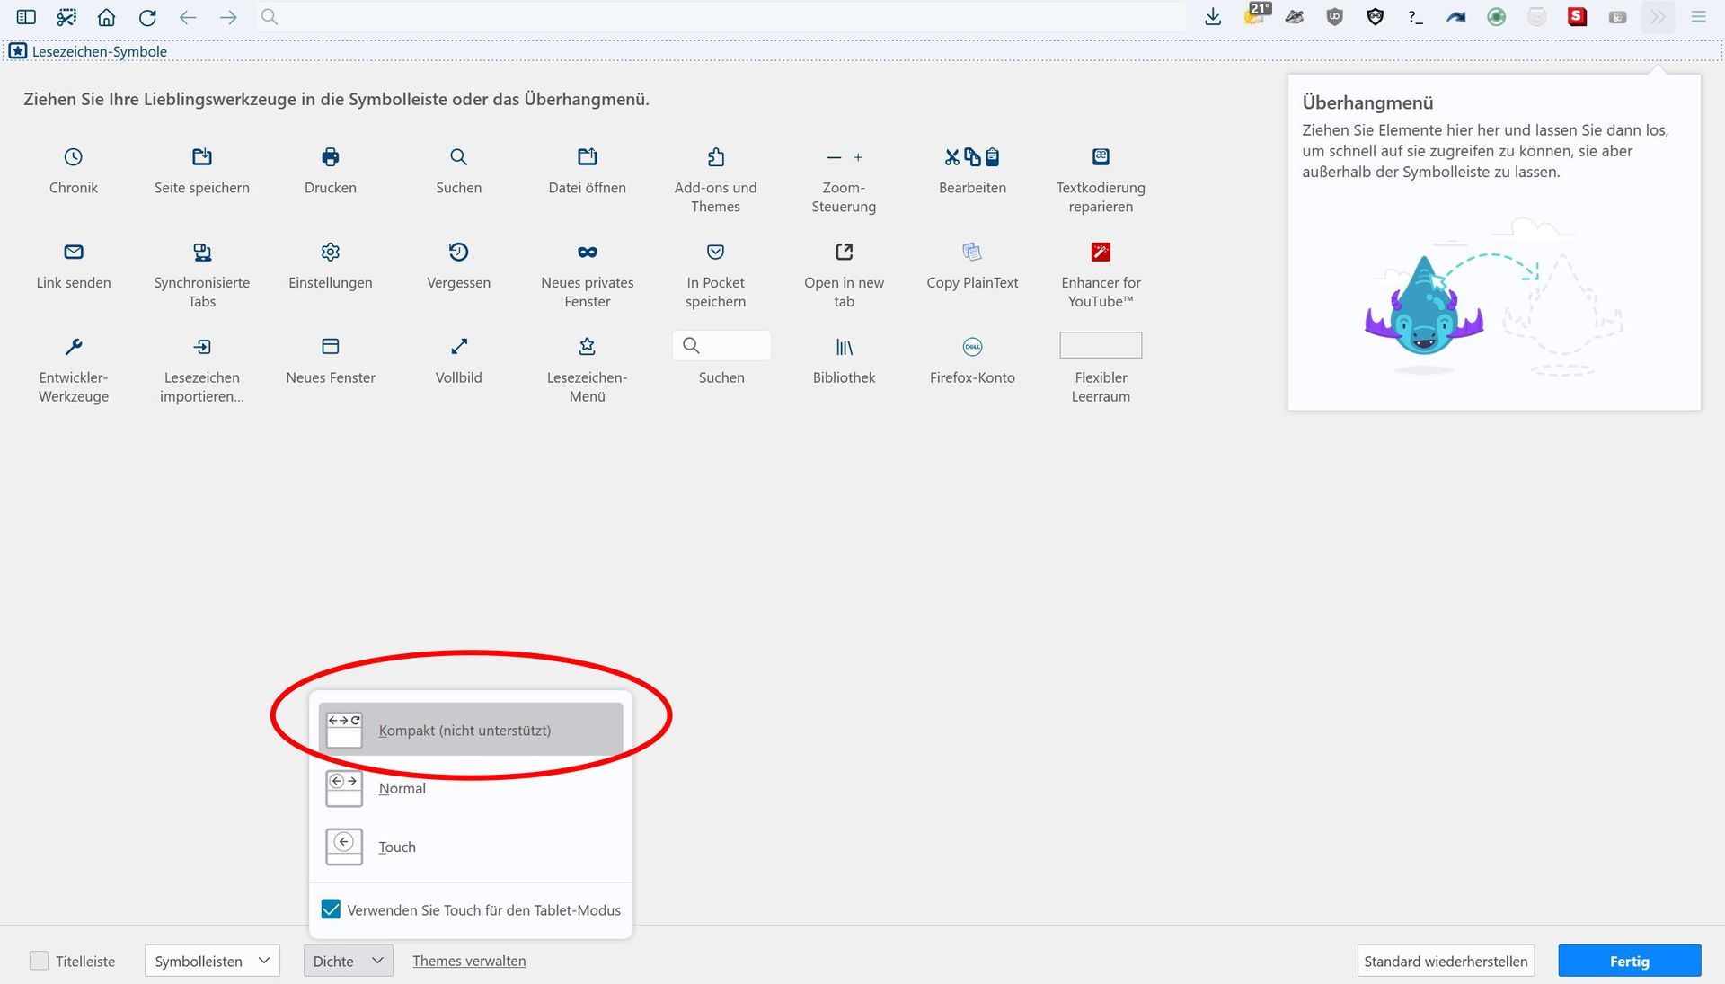
Task: Open the Themes verwalten link
Action: [469, 961]
